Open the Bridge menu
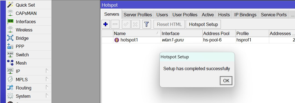Viewport: 295px width, 103px height. coord(29,38)
